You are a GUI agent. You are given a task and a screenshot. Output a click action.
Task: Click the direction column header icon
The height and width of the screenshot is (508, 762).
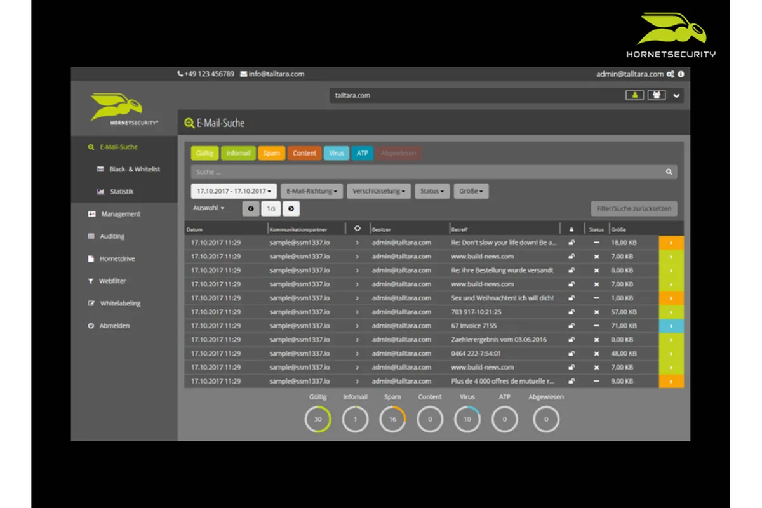click(x=357, y=229)
